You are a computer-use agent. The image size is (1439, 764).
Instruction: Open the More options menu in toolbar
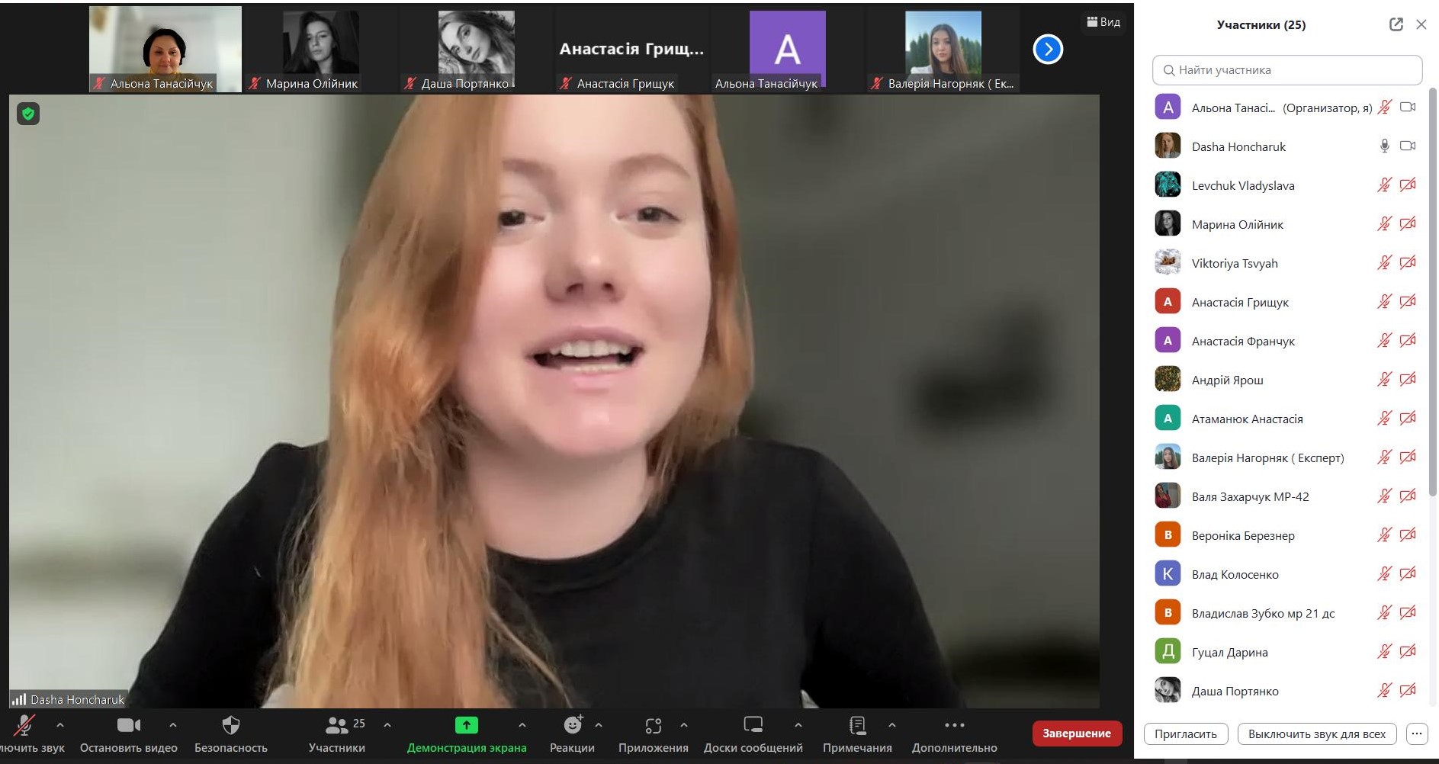click(954, 725)
